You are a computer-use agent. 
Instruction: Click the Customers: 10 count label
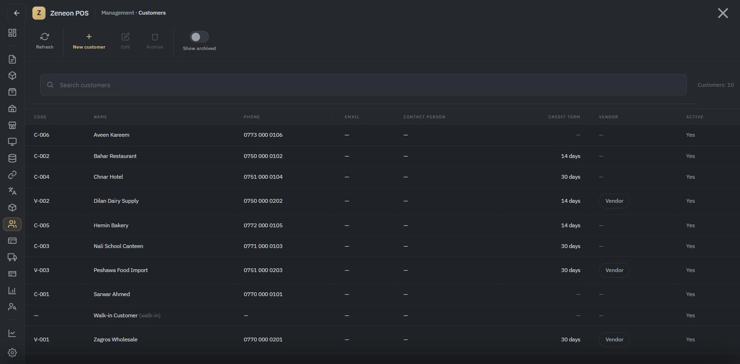pos(715,85)
